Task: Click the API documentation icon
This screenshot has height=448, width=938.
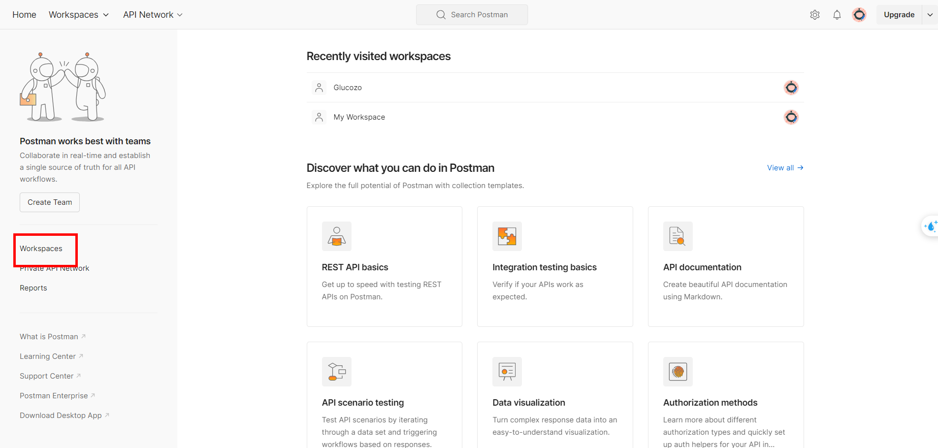Action: pyautogui.click(x=678, y=236)
